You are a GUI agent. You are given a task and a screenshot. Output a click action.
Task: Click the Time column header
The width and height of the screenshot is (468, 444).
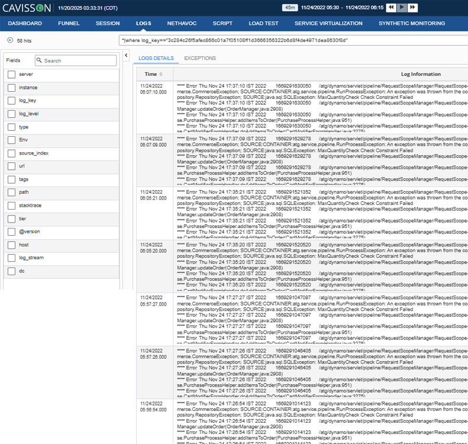pos(154,74)
